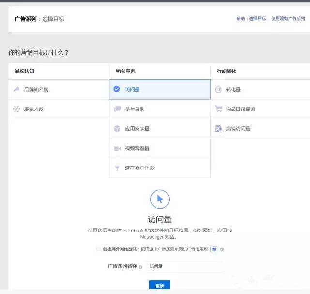Click info icon after the 新 badge
Viewport: 310px width, 294px height.
222,249
